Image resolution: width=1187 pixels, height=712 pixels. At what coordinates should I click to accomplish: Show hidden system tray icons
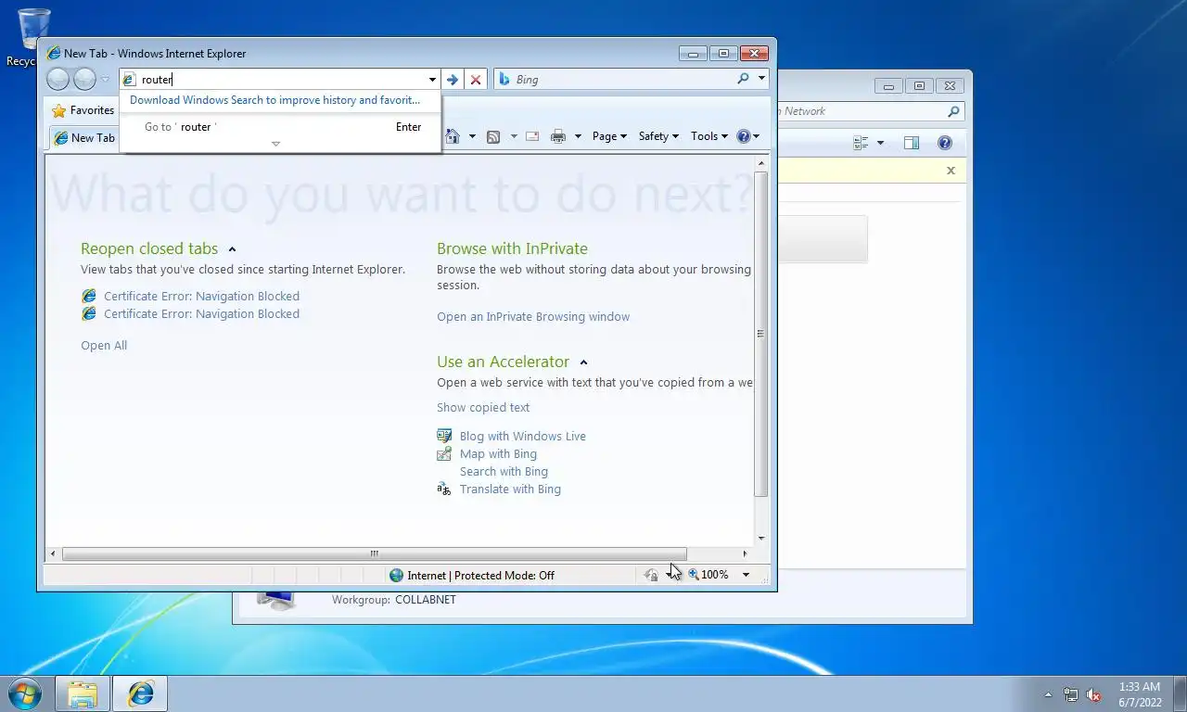(1049, 694)
